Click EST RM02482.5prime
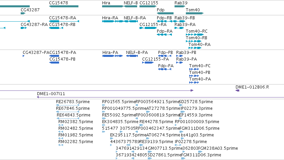The height and width of the screenshot is (160, 284). [61, 132]
